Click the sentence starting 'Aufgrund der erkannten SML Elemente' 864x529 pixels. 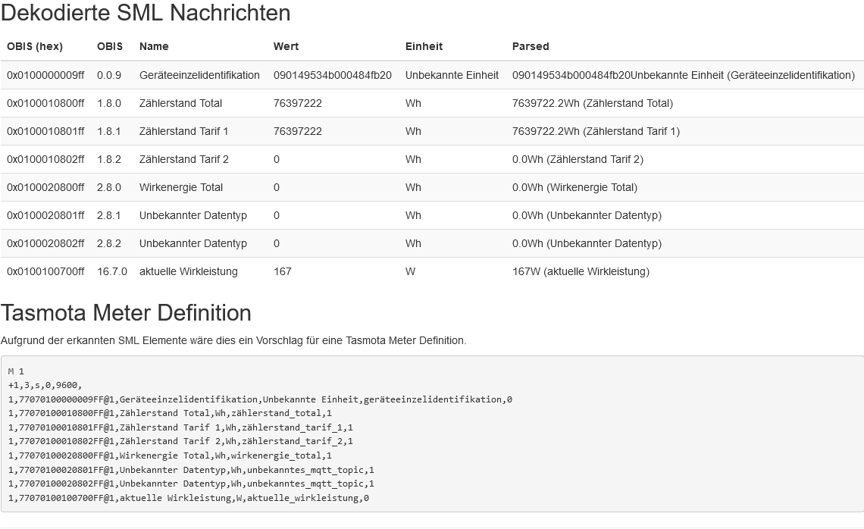pyautogui.click(x=233, y=340)
